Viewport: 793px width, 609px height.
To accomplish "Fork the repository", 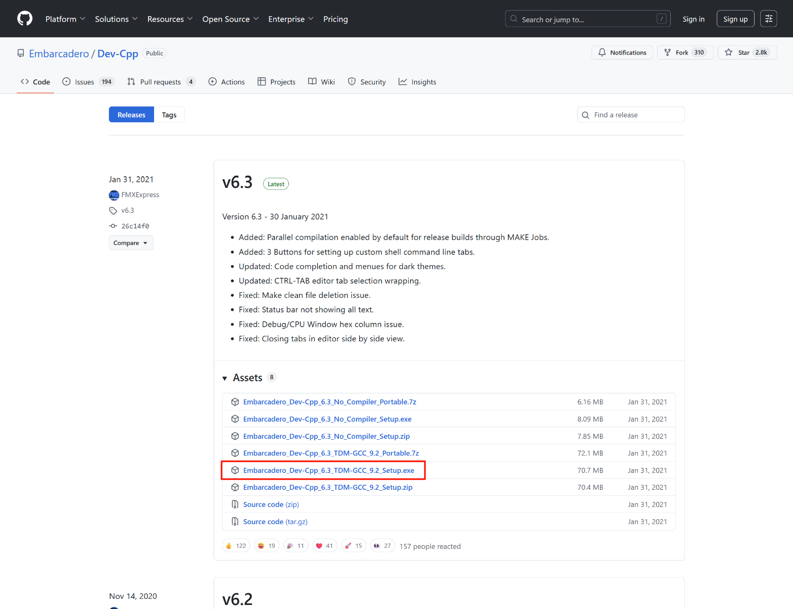I will coord(685,53).
